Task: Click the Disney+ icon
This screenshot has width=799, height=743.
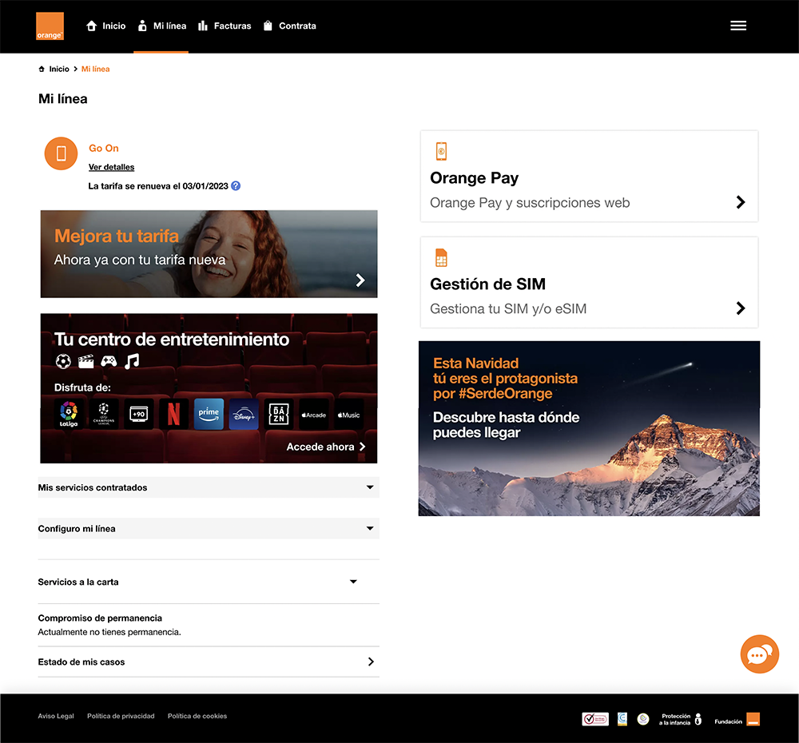Action: [244, 414]
